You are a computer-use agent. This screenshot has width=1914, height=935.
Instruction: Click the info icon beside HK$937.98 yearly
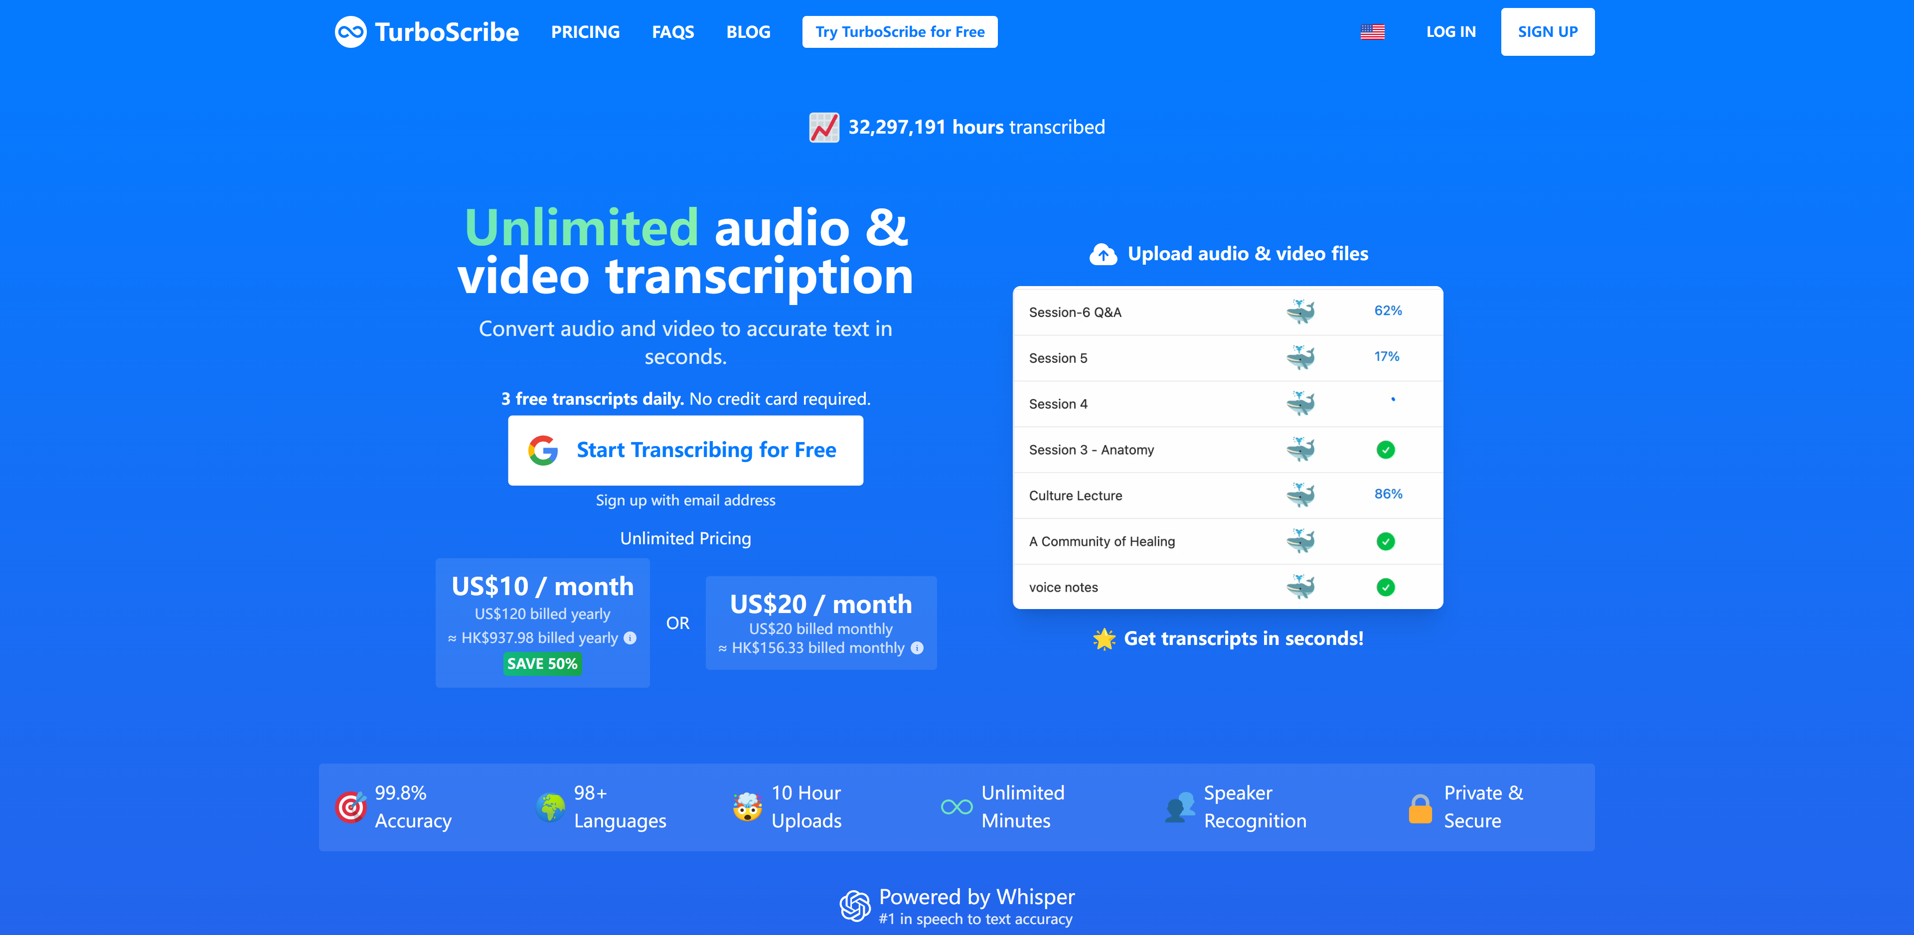630,637
